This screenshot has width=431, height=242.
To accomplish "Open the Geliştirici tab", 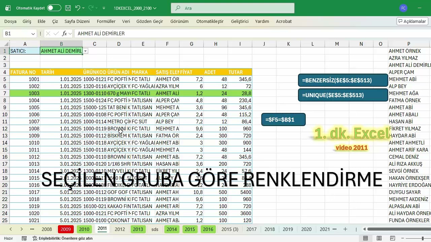I will [240, 21].
